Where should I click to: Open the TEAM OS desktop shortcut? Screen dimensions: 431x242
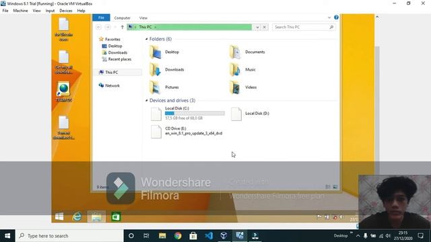[x=64, y=92]
